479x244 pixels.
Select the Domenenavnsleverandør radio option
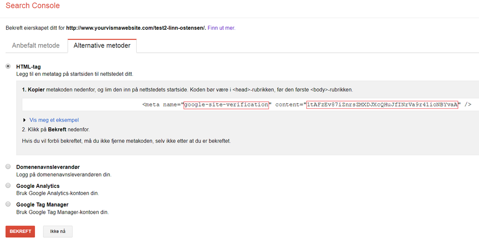pos(8,166)
